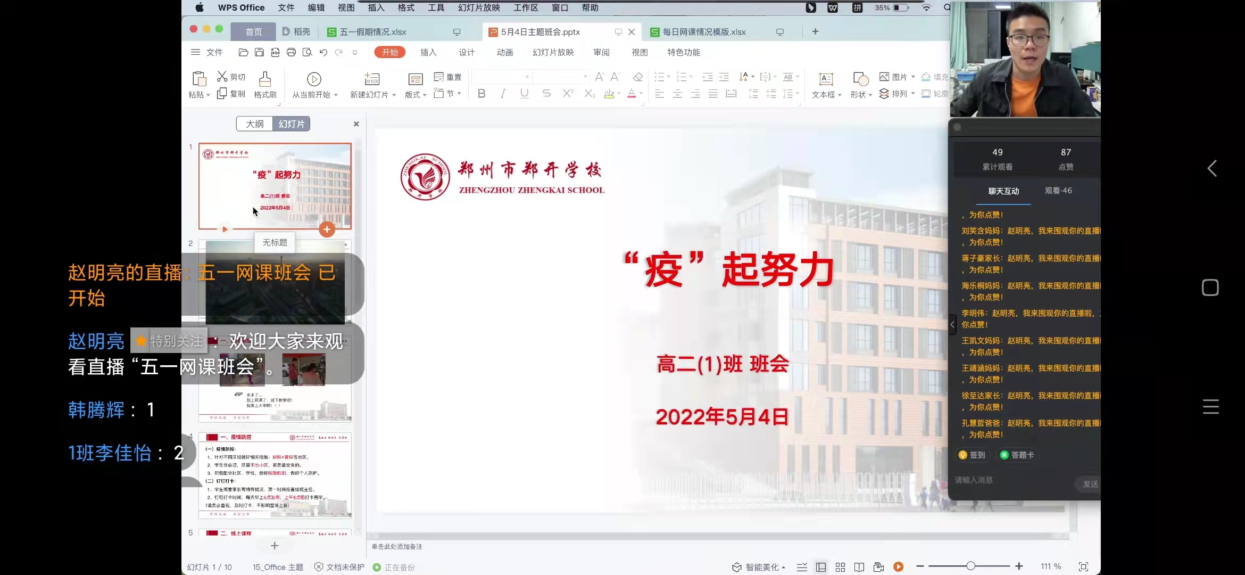
Task: Open the 版式 layout dropdown
Action: pyautogui.click(x=416, y=95)
